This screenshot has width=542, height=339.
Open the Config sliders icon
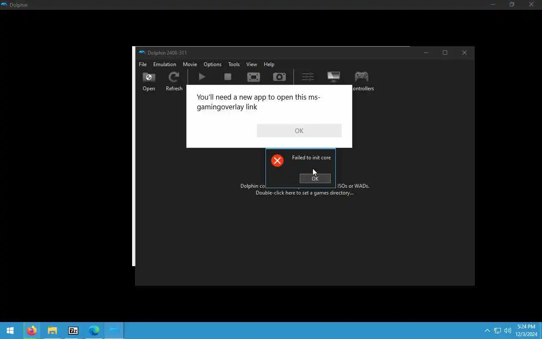(x=308, y=77)
